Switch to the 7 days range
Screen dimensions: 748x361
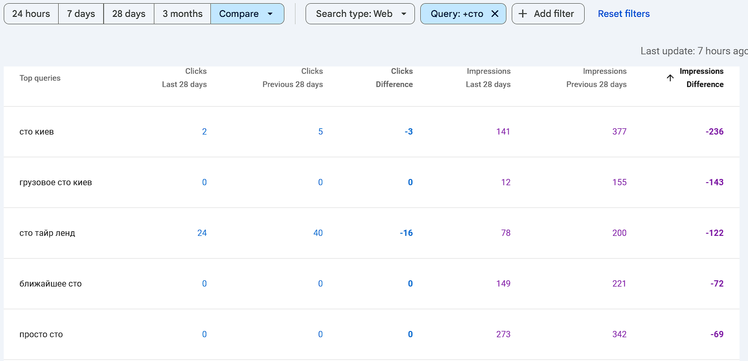(81, 14)
